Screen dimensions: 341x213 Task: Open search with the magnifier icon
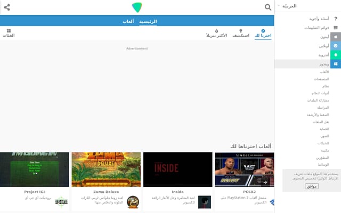(268, 7)
